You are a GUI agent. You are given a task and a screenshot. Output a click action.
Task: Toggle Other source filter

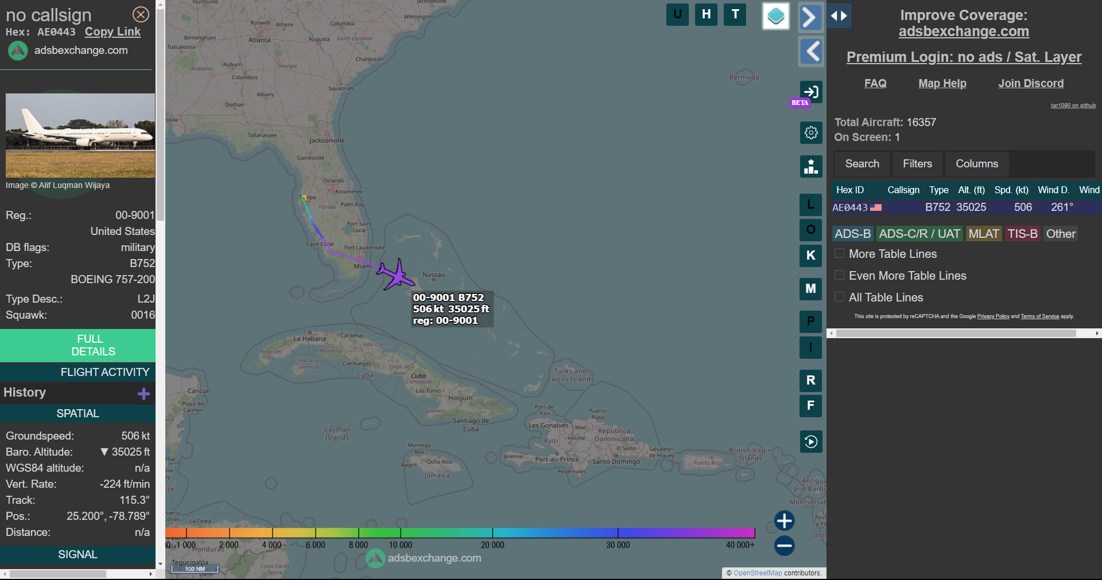click(x=1061, y=234)
